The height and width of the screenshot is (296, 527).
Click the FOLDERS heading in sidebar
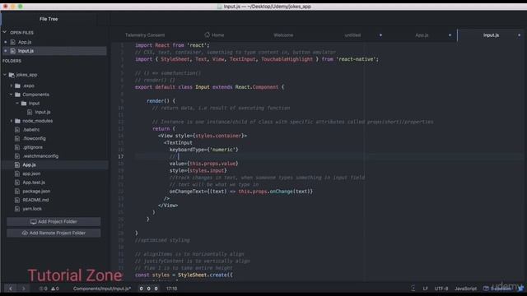pyautogui.click(x=12, y=61)
